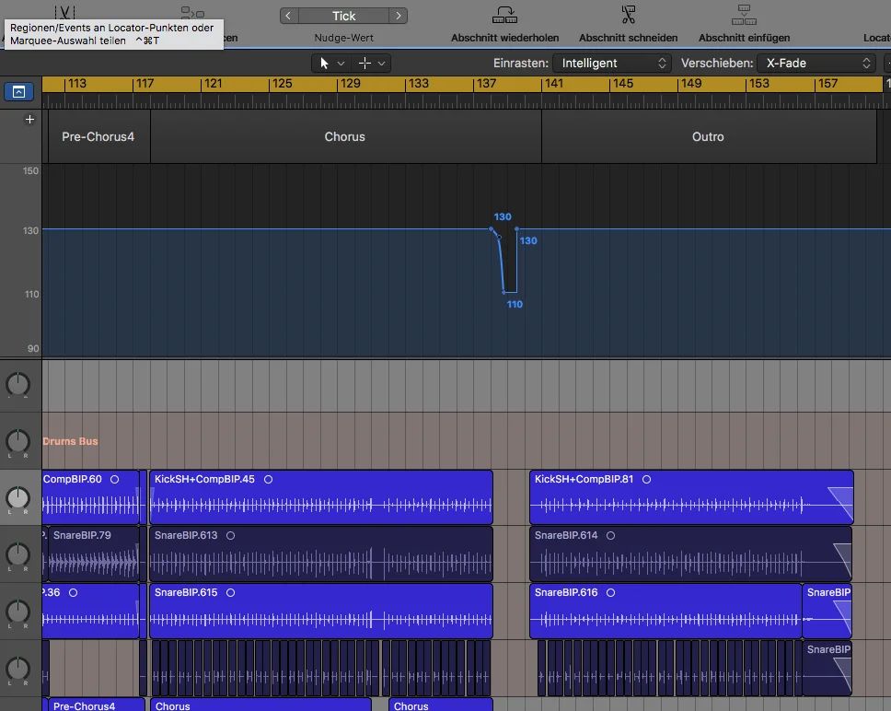Click loop circle on KickSH+CompBIP.81 region
The height and width of the screenshot is (711, 891).
(x=647, y=480)
